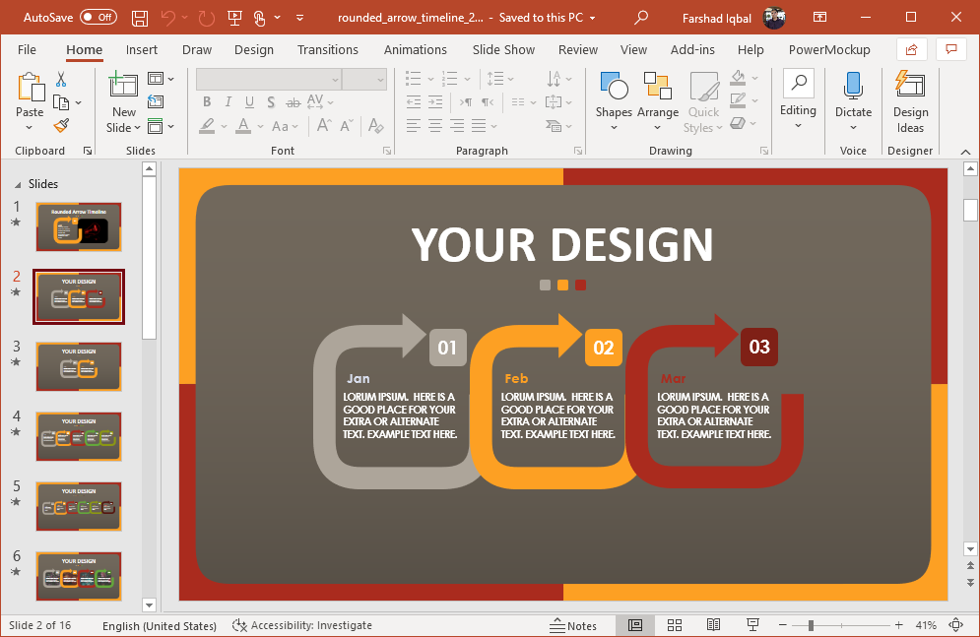
Task: Expand the New Slide dropdown
Action: click(x=124, y=127)
